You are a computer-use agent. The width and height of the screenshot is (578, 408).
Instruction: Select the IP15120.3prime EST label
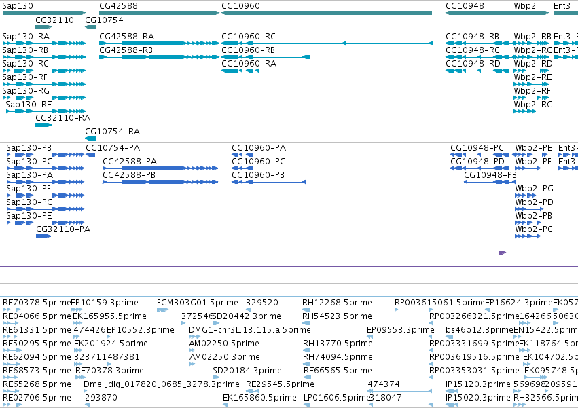(x=477, y=384)
